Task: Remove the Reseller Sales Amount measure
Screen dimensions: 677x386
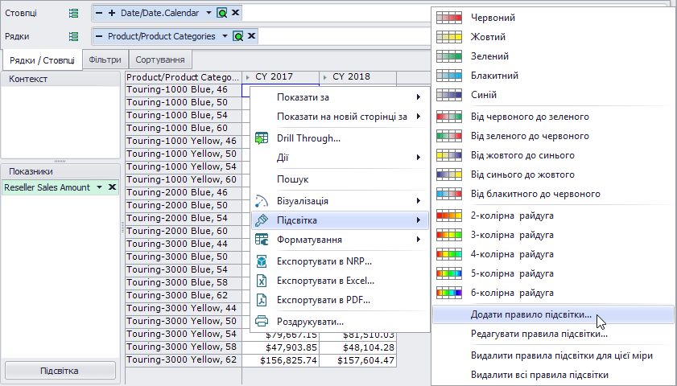Action: pos(112,187)
